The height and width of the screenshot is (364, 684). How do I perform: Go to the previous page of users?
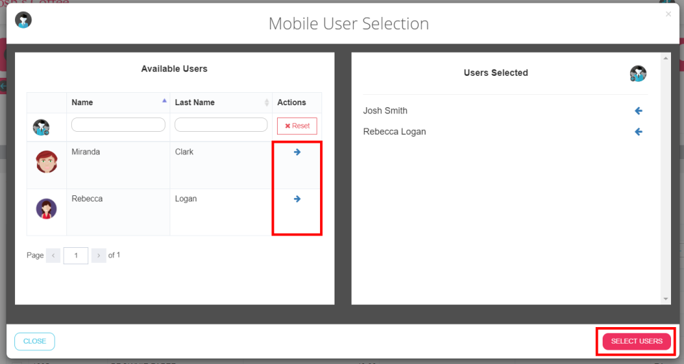[x=53, y=255]
